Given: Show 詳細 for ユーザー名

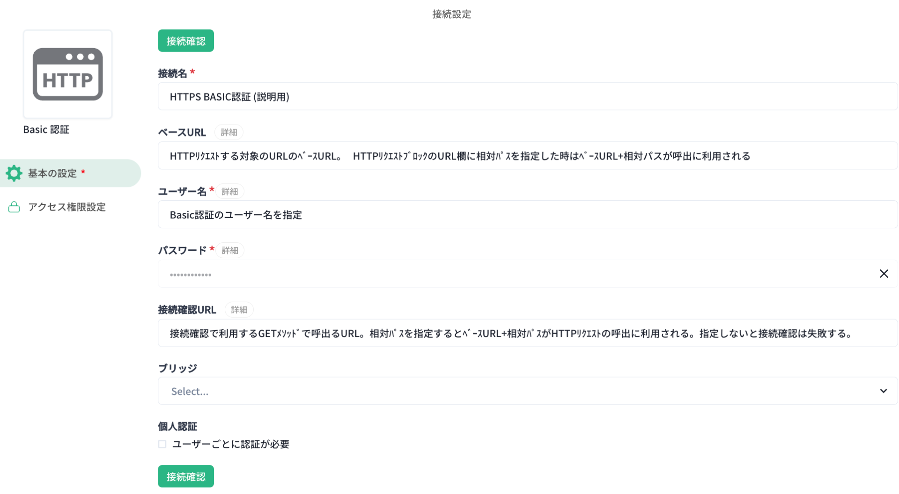Looking at the screenshot, I should (x=230, y=191).
